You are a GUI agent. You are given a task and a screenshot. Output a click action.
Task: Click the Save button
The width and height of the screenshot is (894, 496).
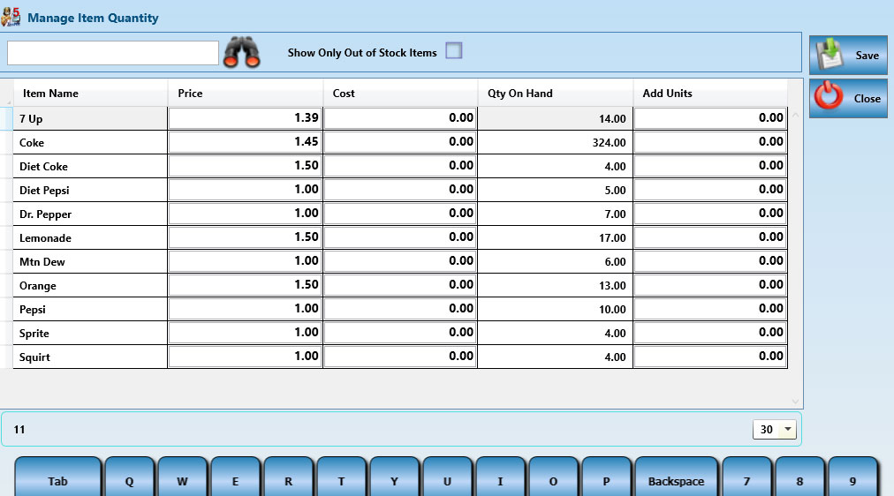click(848, 55)
